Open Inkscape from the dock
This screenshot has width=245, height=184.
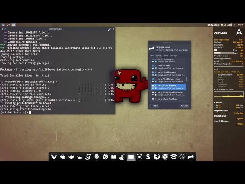click(x=62, y=157)
